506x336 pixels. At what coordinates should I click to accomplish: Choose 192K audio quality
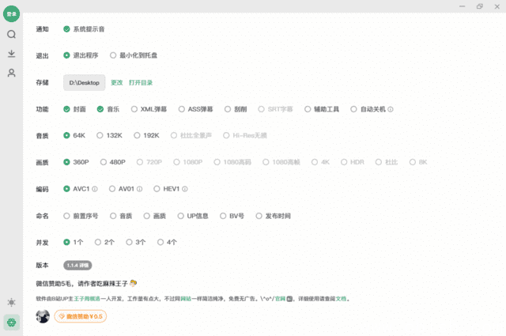[134, 135]
